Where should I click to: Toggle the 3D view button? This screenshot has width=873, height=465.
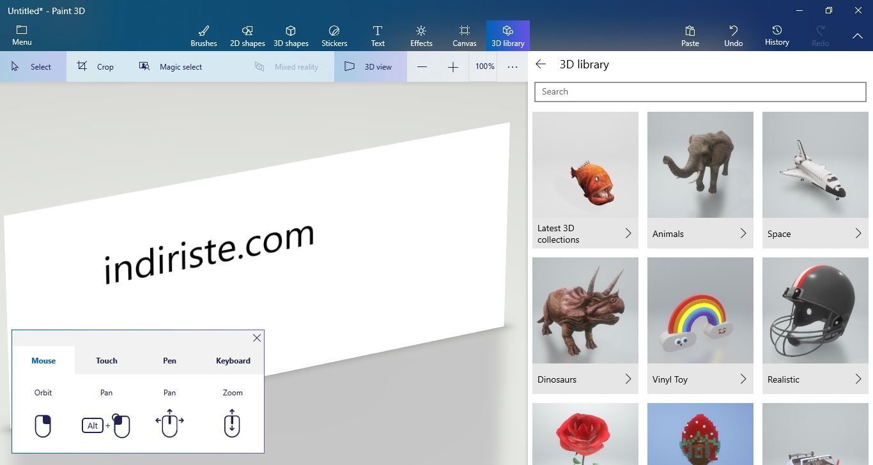(370, 66)
